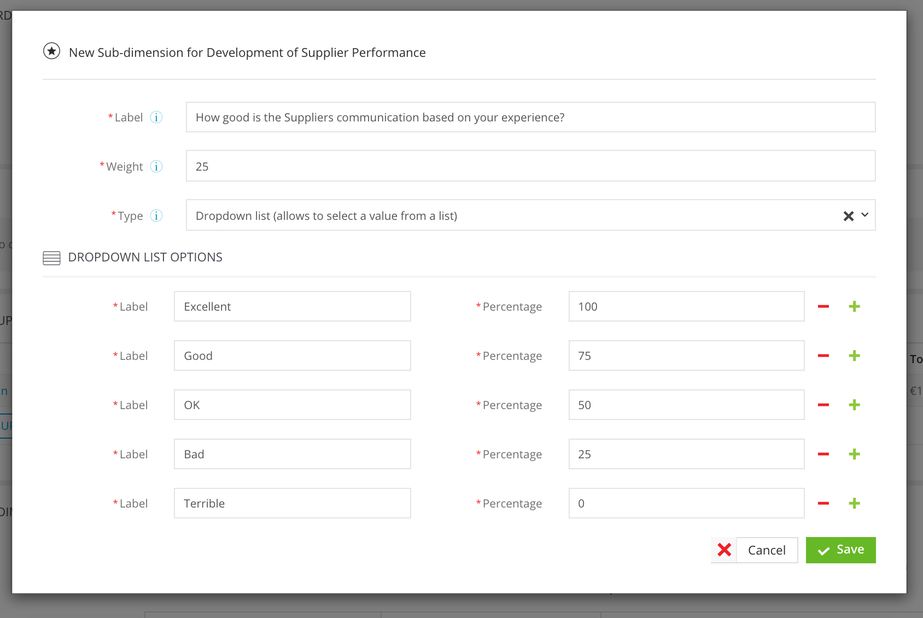This screenshot has height=618, width=923.
Task: Edit the main Label question field
Action: pos(530,117)
